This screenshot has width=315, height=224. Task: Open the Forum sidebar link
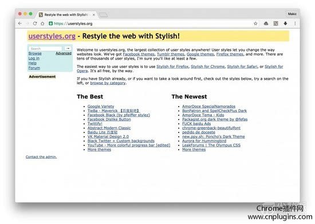pyautogui.click(x=34, y=68)
